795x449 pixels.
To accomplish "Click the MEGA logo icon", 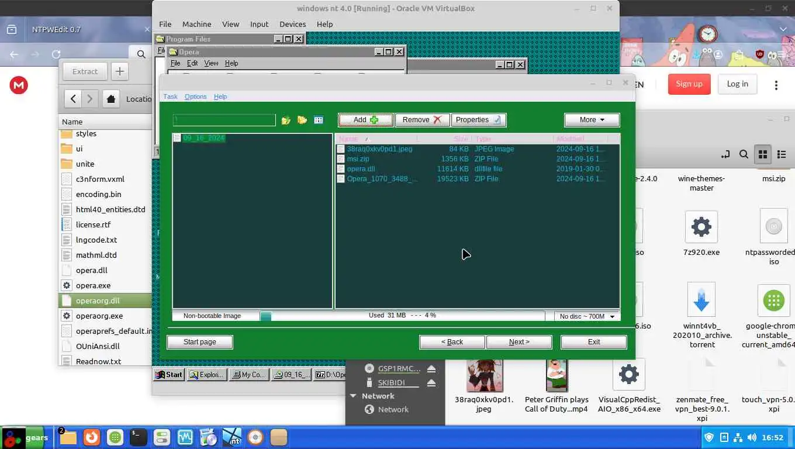I will click(x=19, y=85).
